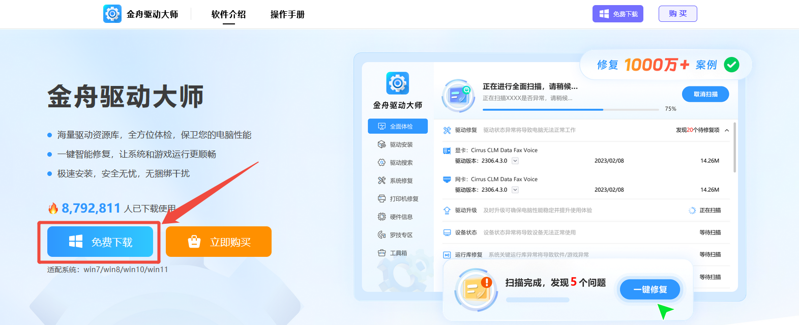Click the 打印机修复 printer icon

[x=382, y=198]
